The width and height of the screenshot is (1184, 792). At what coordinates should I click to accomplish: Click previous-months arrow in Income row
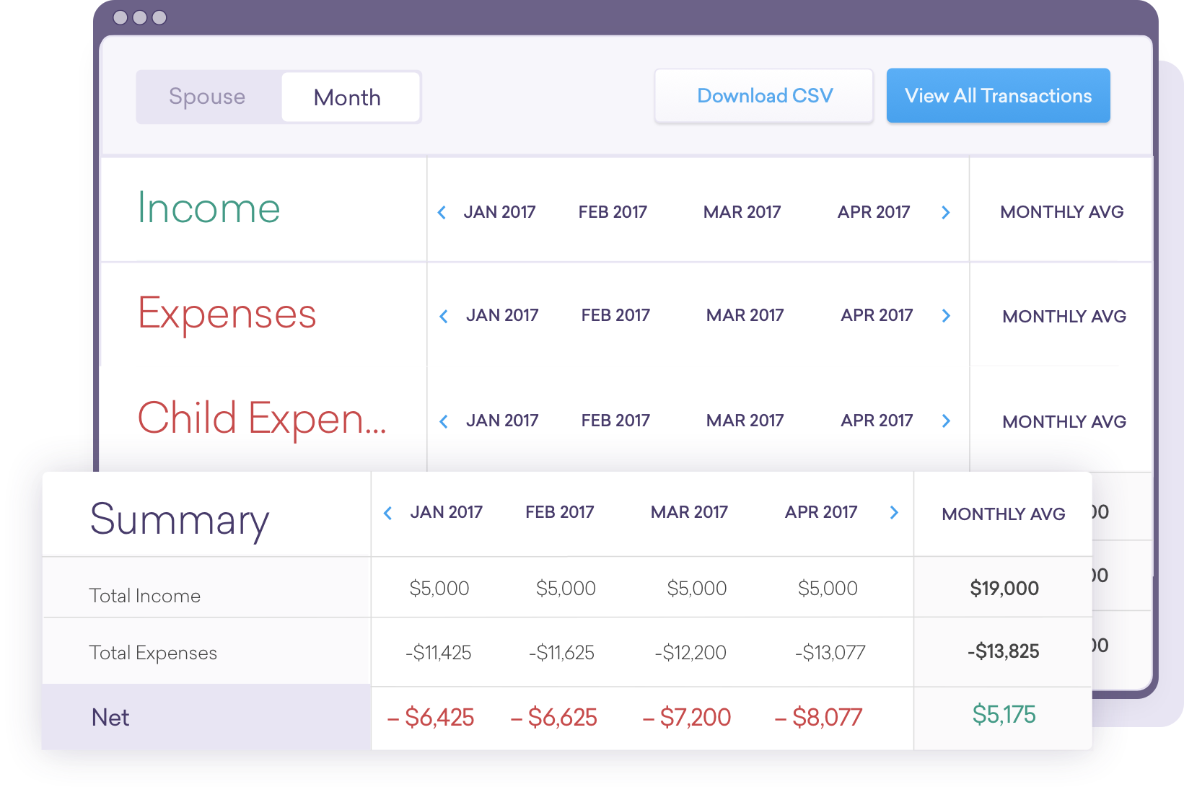click(442, 213)
